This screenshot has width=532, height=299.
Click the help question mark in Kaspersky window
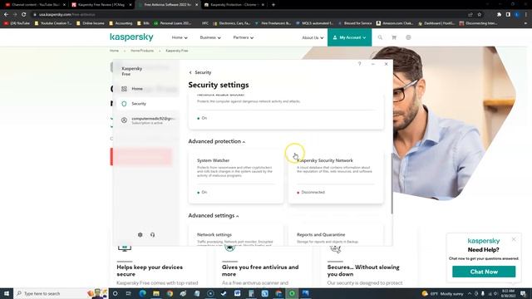[x=359, y=64]
